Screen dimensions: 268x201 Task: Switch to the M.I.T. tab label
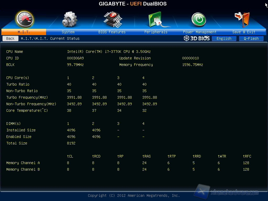(x=24, y=32)
